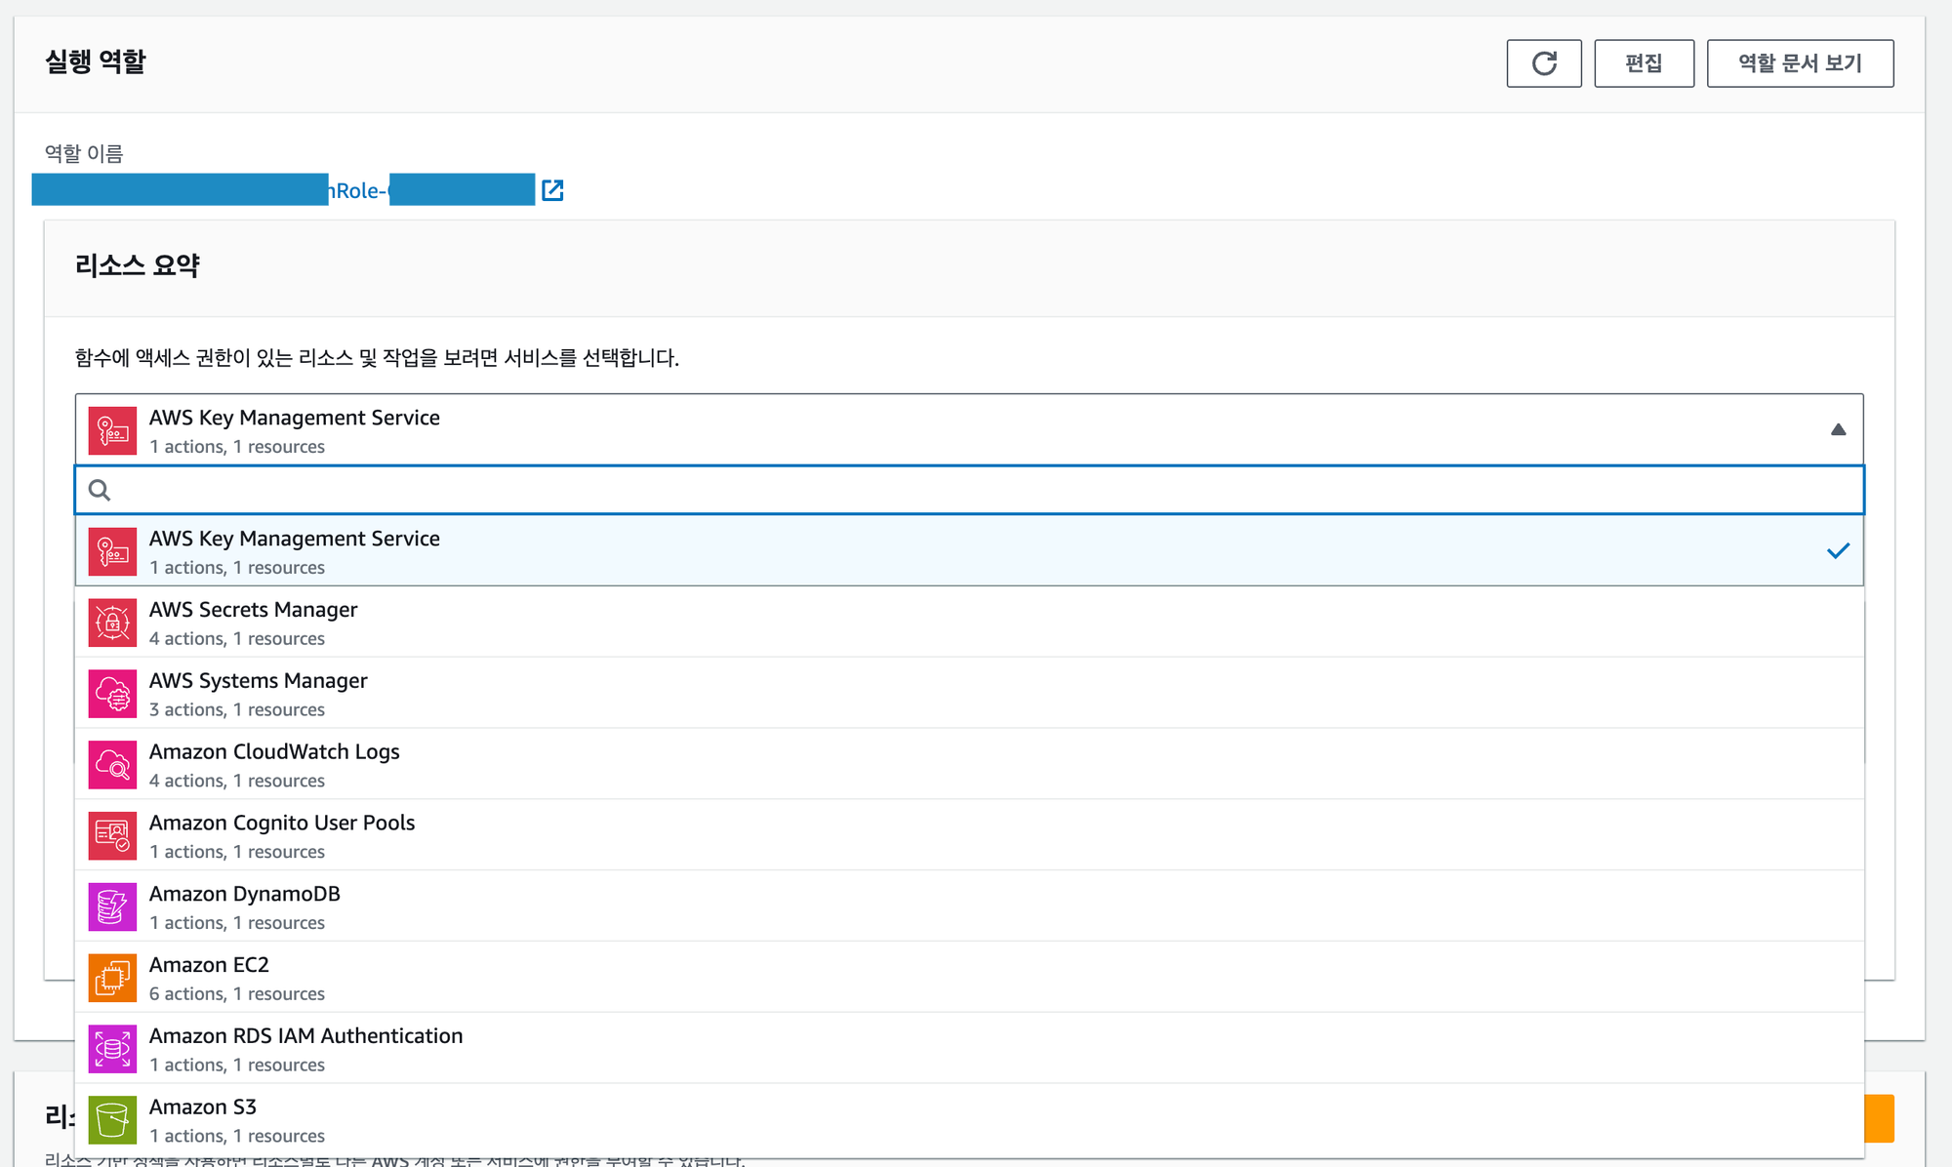Click the Amazon EC2 icon
The height and width of the screenshot is (1167, 1952).
112,978
